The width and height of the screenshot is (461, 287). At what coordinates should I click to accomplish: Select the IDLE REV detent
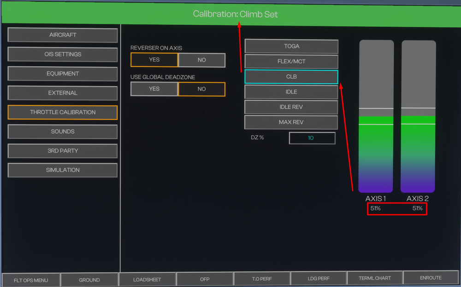point(291,107)
